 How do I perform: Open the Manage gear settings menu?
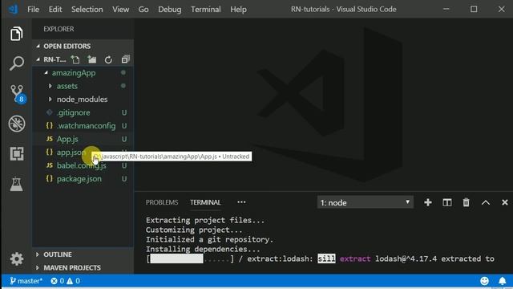click(x=16, y=258)
